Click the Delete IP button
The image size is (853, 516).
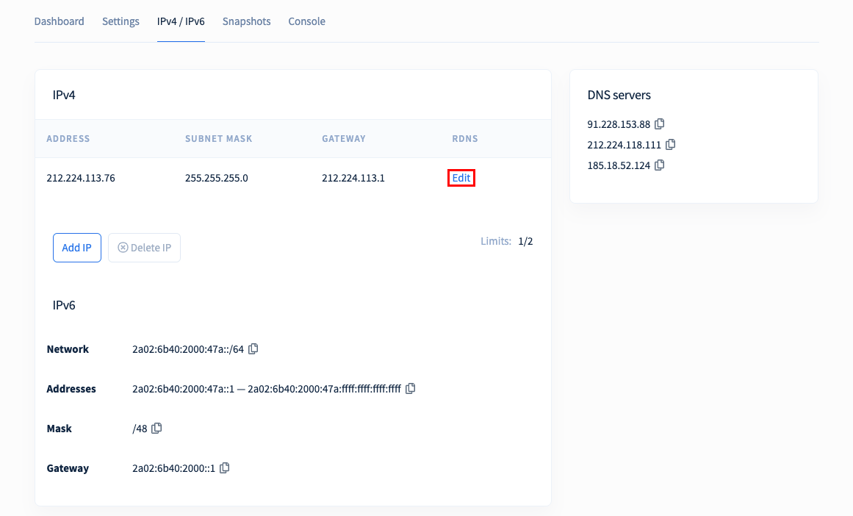point(144,248)
